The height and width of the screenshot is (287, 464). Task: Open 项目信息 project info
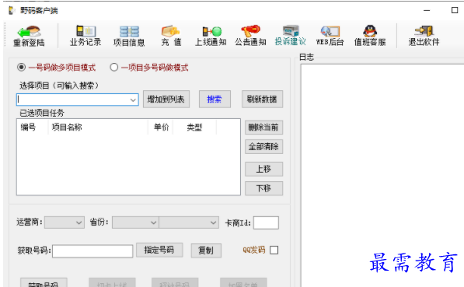pos(129,36)
